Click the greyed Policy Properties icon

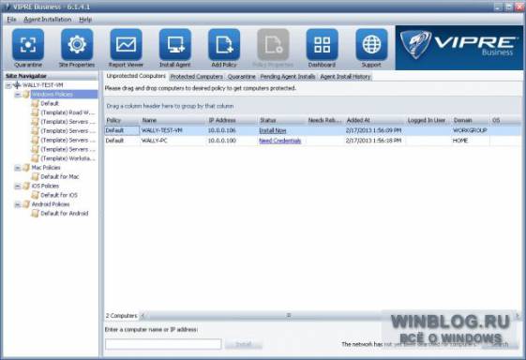[273, 45]
